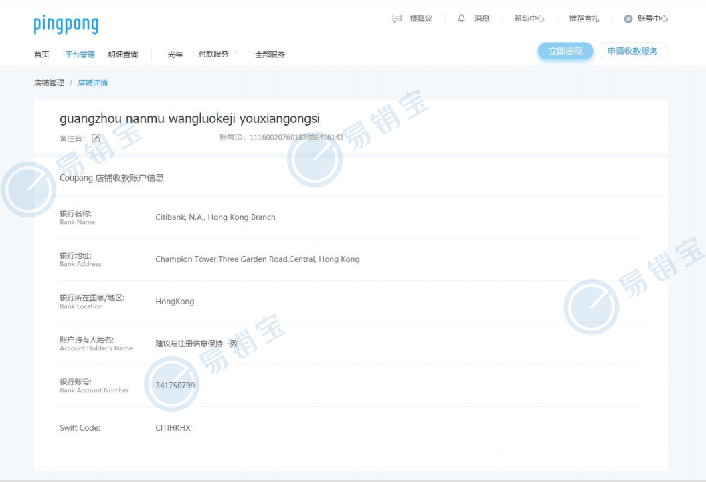Open 消息 link
Viewport: 706px width, 482px height.
pos(482,19)
